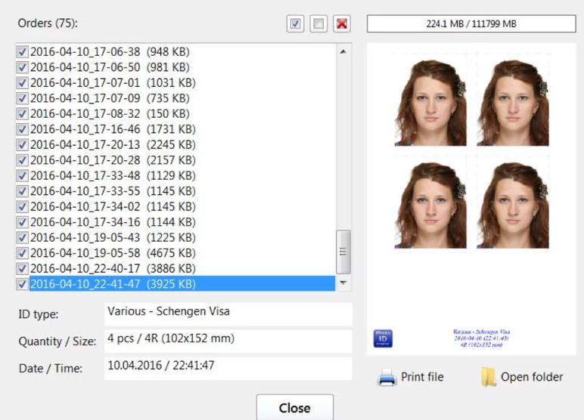Toggle checkbox for 2016-04-10_17-07-09
Screen dimensions: 584x420
[x=23, y=98]
